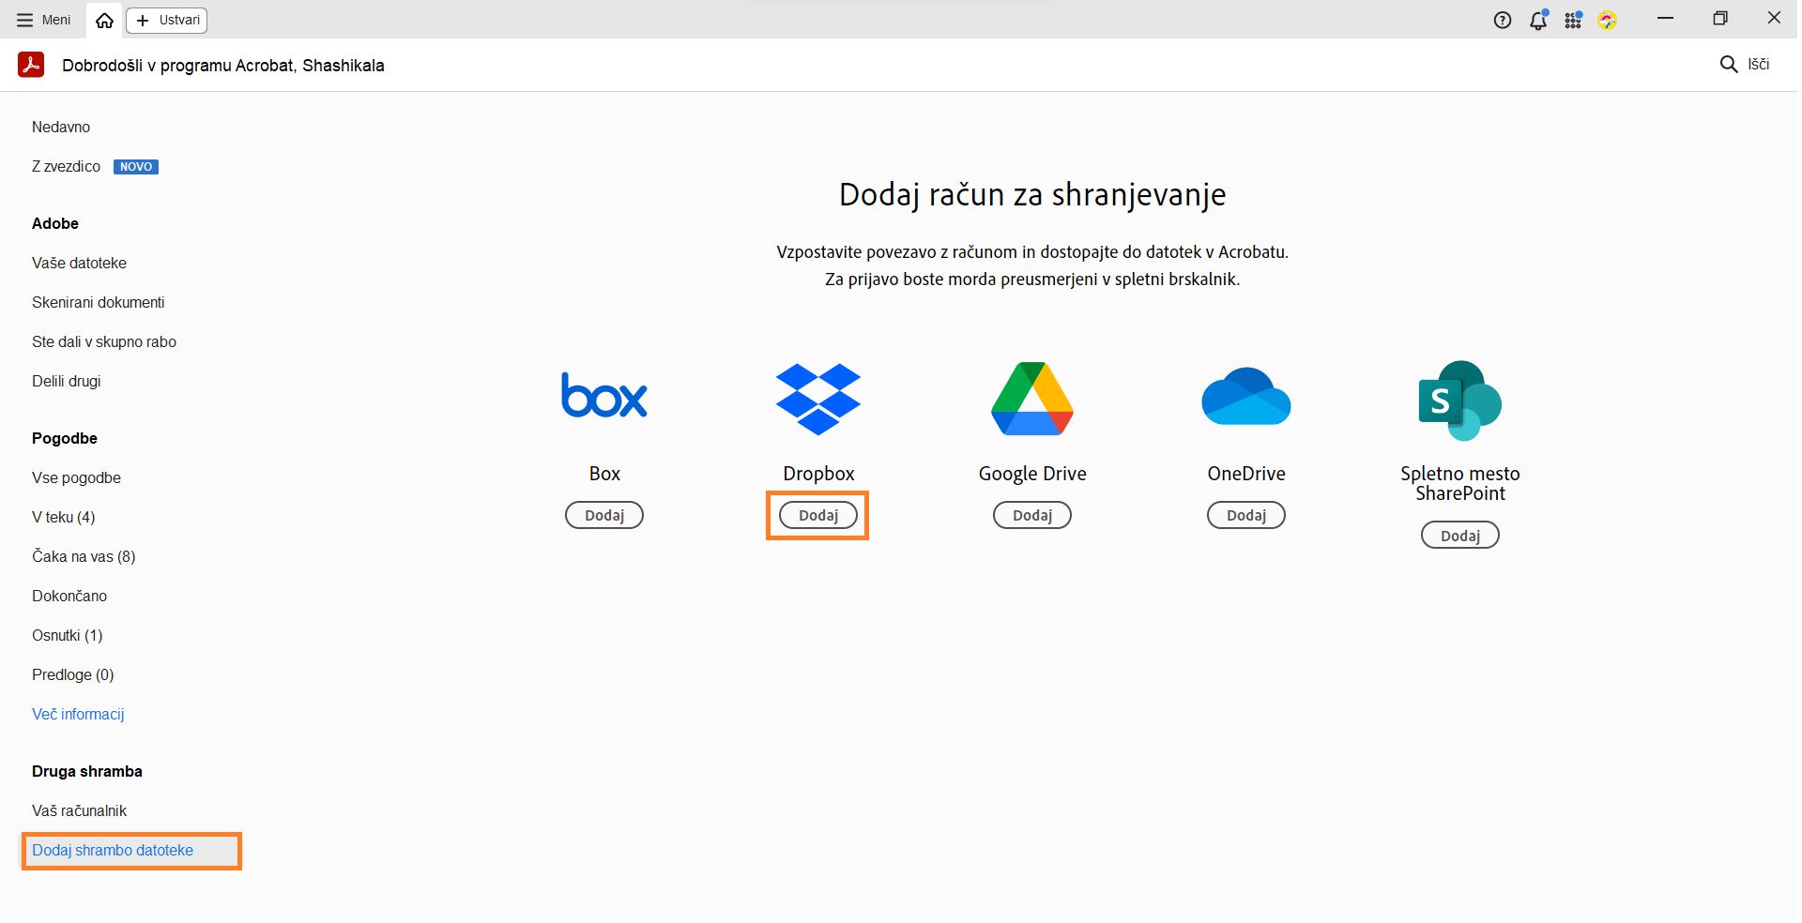Click the user profile avatar icon
Image resolution: width=1802 pixels, height=923 pixels.
pyautogui.click(x=1609, y=19)
